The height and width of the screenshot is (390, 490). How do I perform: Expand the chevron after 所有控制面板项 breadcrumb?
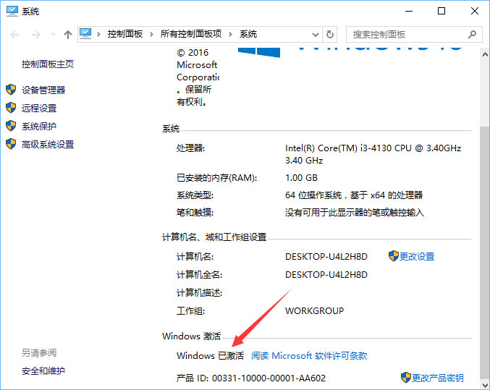[x=230, y=34]
